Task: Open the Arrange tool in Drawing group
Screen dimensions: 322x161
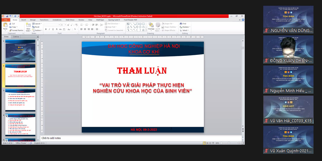Action: click(151, 26)
